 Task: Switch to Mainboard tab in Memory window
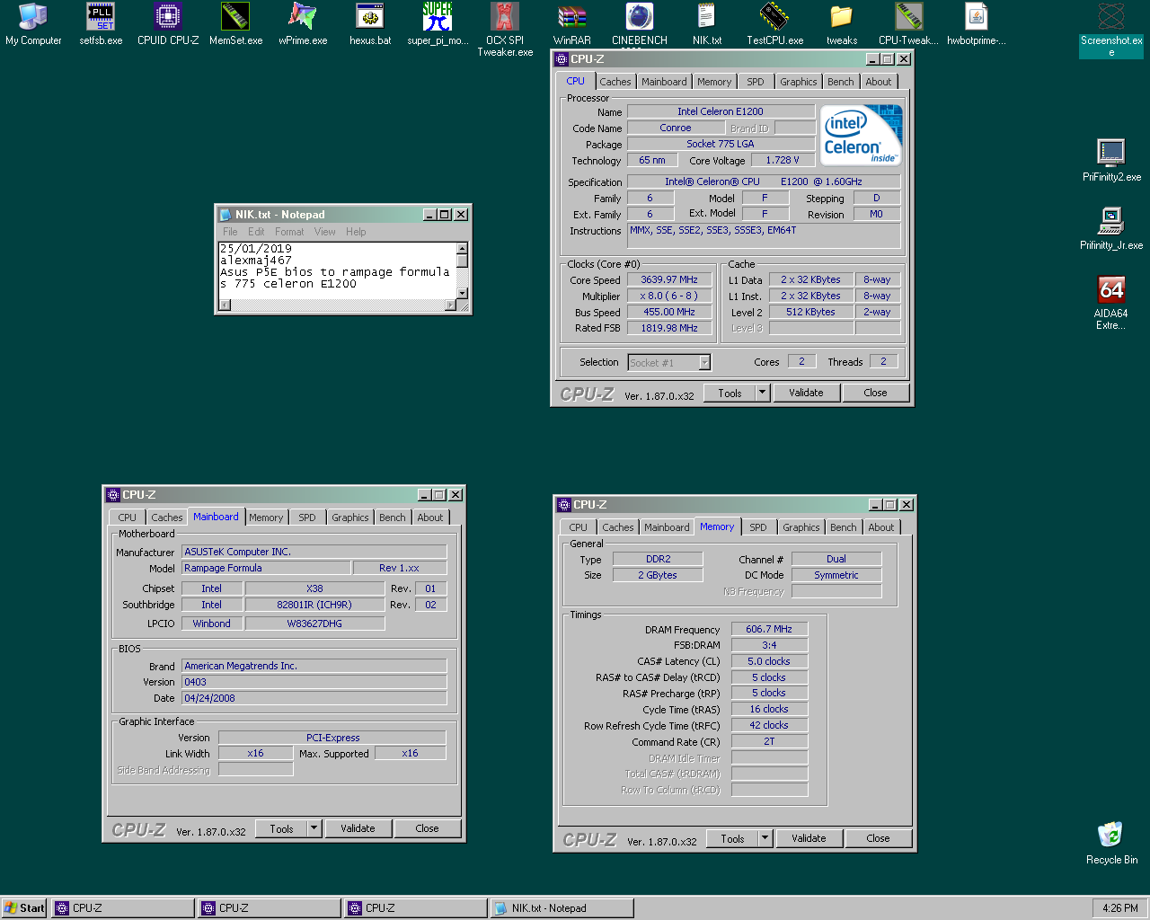pyautogui.click(x=667, y=527)
